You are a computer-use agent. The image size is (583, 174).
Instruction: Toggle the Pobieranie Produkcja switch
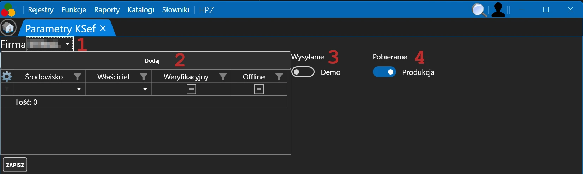[384, 72]
